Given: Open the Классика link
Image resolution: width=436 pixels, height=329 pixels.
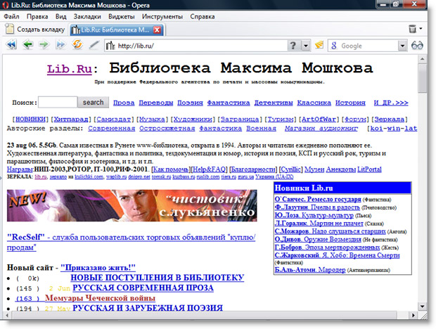Looking at the screenshot, I should point(314,103).
